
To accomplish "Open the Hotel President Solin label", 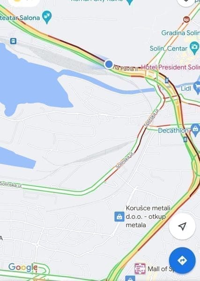I will pyautogui.click(x=170, y=67).
